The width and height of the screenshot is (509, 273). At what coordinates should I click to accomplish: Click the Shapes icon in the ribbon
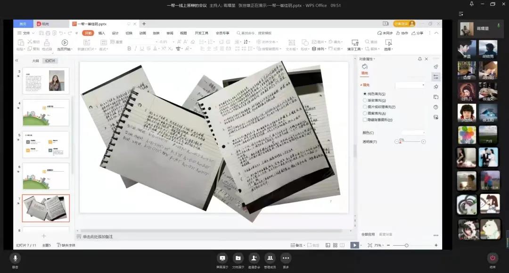305,42
